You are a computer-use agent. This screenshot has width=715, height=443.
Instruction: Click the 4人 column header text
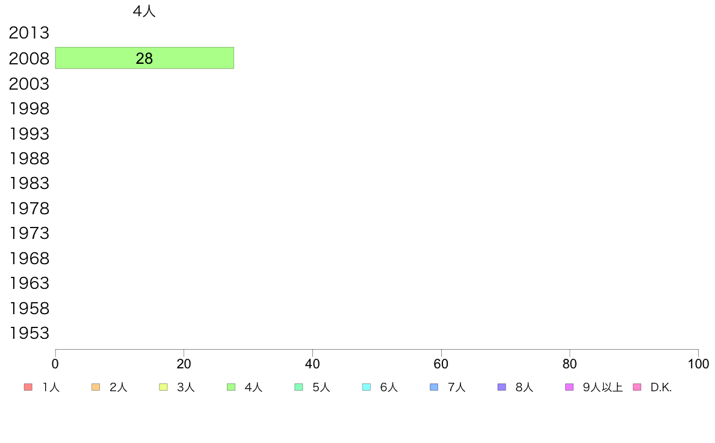[x=144, y=11]
